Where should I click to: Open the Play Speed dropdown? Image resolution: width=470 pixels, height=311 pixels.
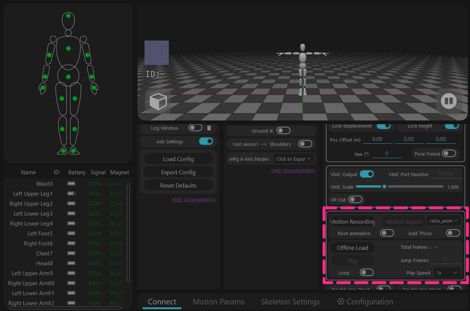pyautogui.click(x=447, y=273)
